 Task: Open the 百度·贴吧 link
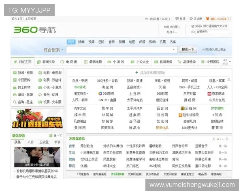coord(80,81)
